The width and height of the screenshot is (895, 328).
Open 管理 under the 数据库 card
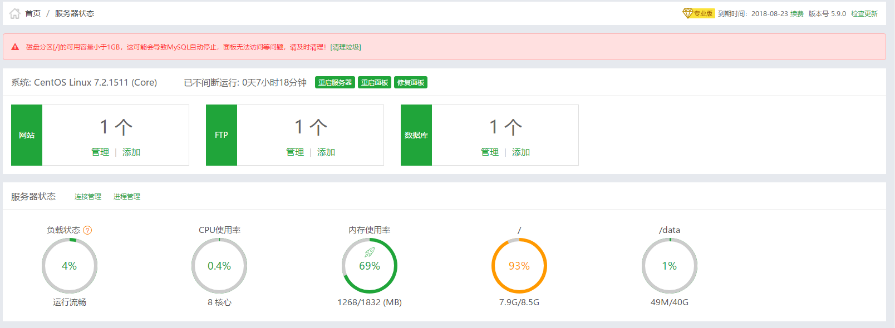(x=490, y=152)
